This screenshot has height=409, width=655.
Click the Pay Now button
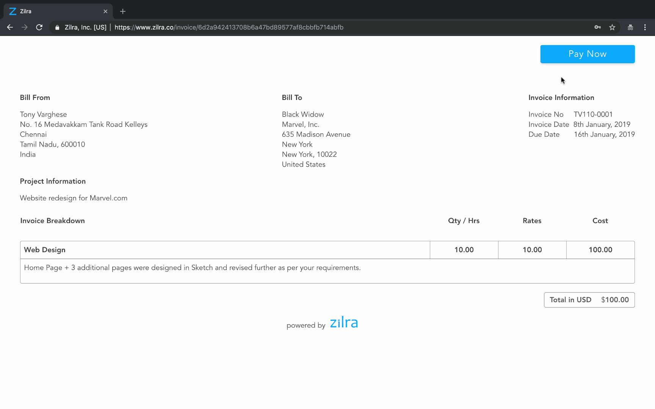(x=587, y=54)
